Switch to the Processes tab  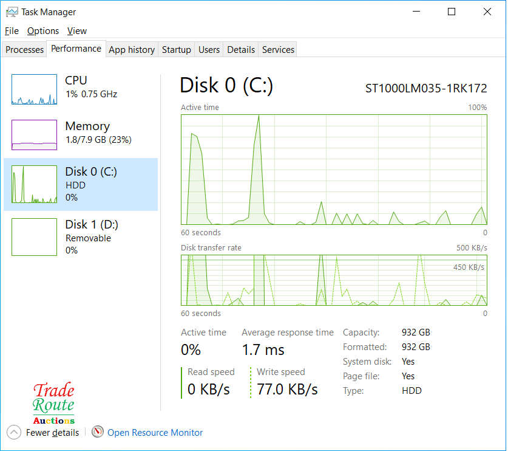24,50
